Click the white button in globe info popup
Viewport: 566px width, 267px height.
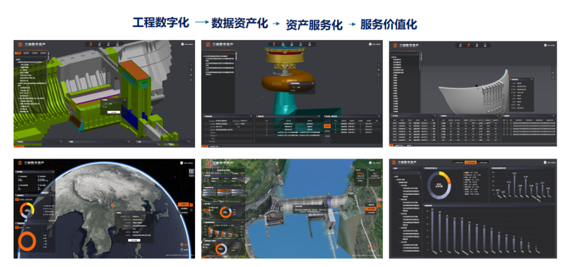click(133, 239)
